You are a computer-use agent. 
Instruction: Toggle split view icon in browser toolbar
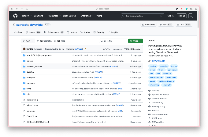click(x=196, y=9)
